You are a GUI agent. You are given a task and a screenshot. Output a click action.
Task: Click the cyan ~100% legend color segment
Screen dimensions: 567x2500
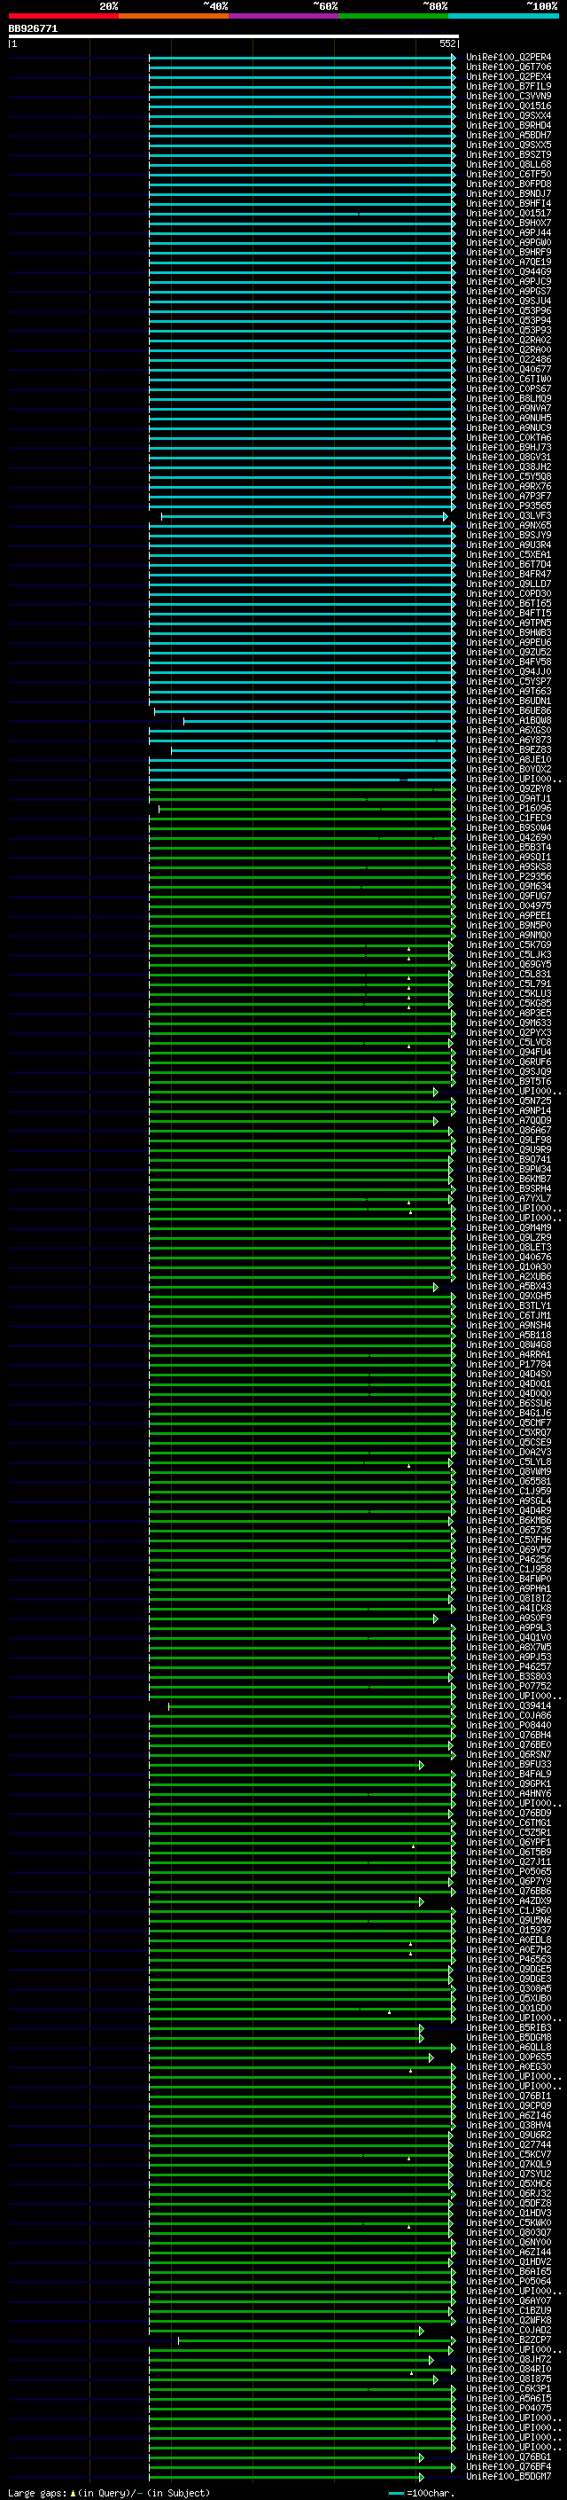pyautogui.click(x=503, y=16)
